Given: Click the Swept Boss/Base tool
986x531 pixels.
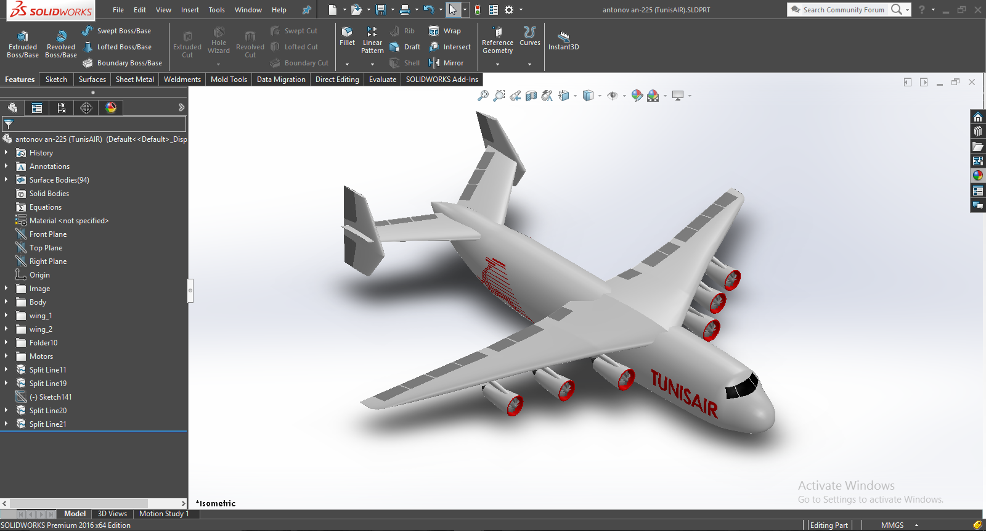Looking at the screenshot, I should coord(116,31).
